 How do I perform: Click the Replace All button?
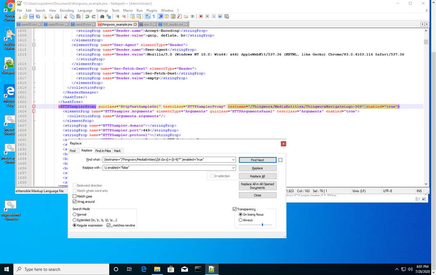tap(257, 176)
